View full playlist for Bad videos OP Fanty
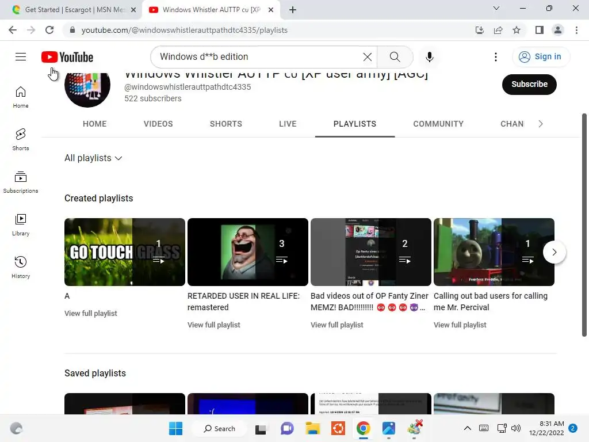The width and height of the screenshot is (589, 442). tap(337, 325)
